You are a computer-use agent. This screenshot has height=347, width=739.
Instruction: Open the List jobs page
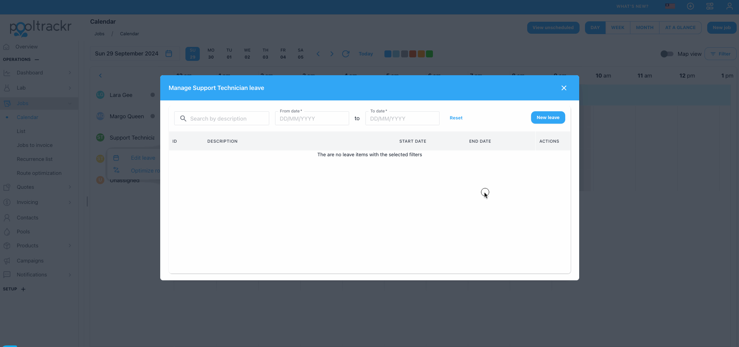(21, 131)
